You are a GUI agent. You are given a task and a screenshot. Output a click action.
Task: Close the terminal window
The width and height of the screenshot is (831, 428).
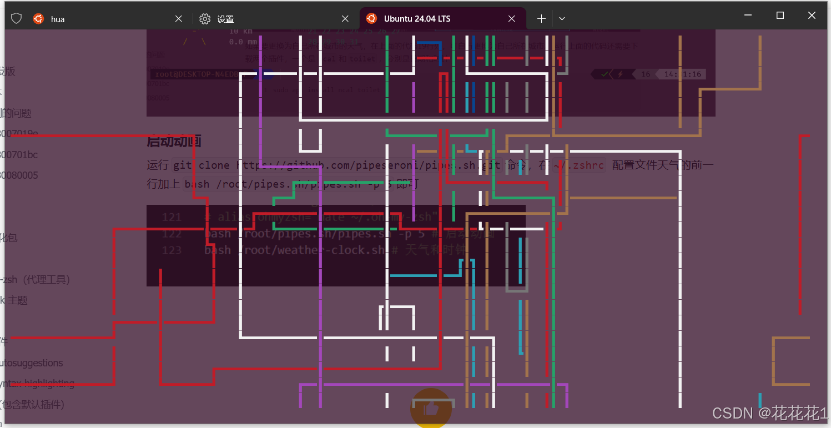click(812, 16)
